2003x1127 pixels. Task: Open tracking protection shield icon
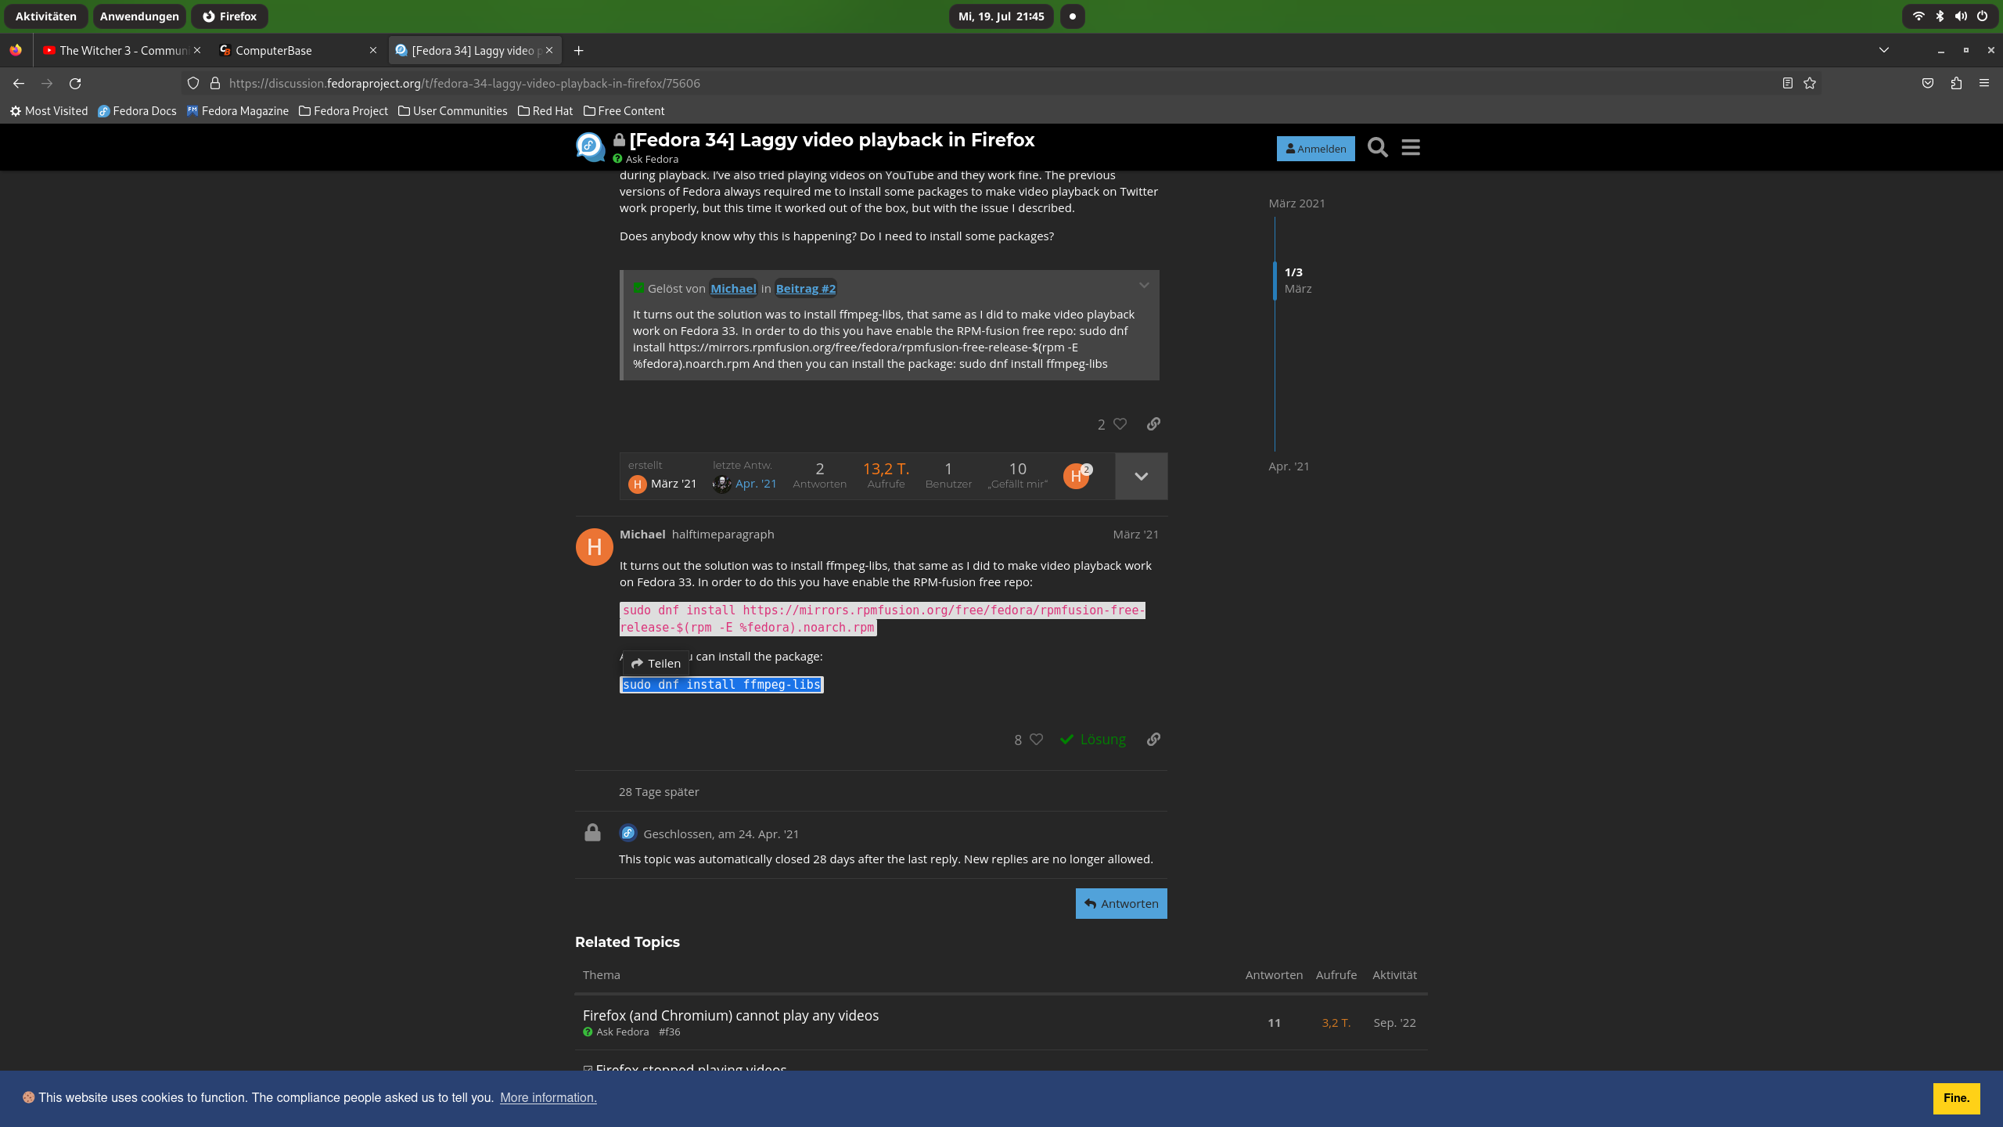tap(193, 83)
